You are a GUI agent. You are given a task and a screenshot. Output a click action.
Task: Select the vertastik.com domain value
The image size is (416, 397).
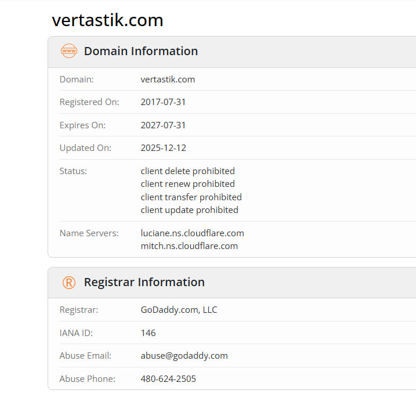tap(168, 80)
